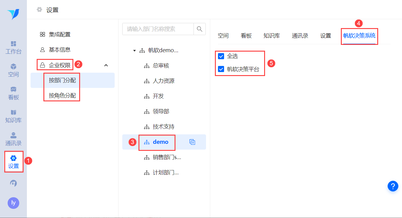
Task: Switch to the 帆软决策系统 tab
Action: pyautogui.click(x=359, y=36)
